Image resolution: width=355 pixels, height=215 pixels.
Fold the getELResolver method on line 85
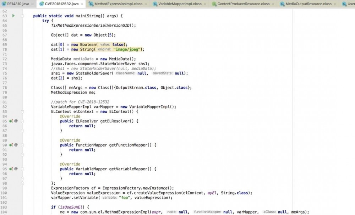coord(22,121)
